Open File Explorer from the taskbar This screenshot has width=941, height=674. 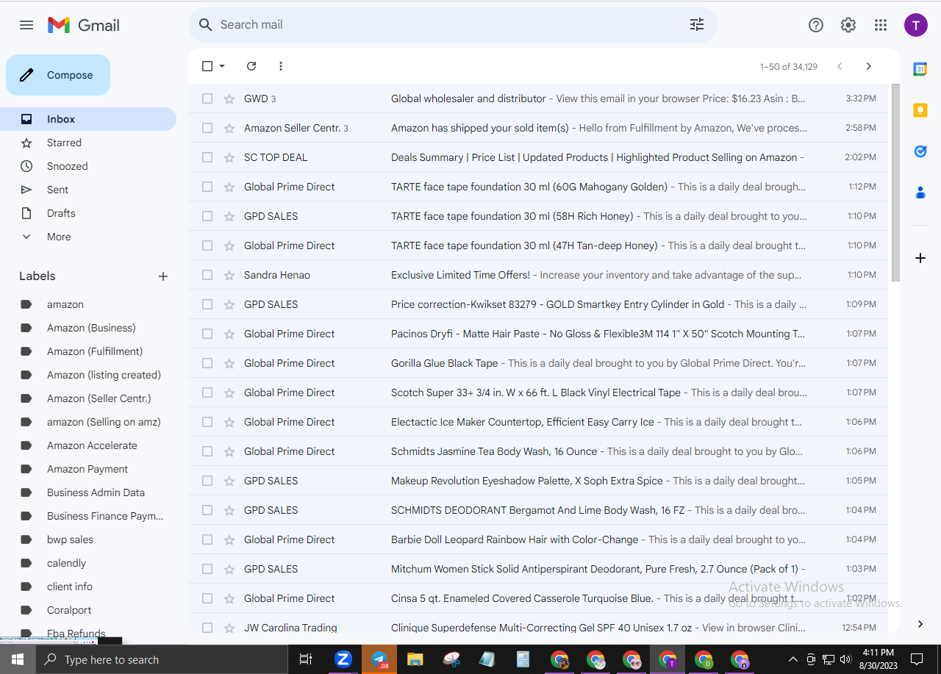coord(415,659)
